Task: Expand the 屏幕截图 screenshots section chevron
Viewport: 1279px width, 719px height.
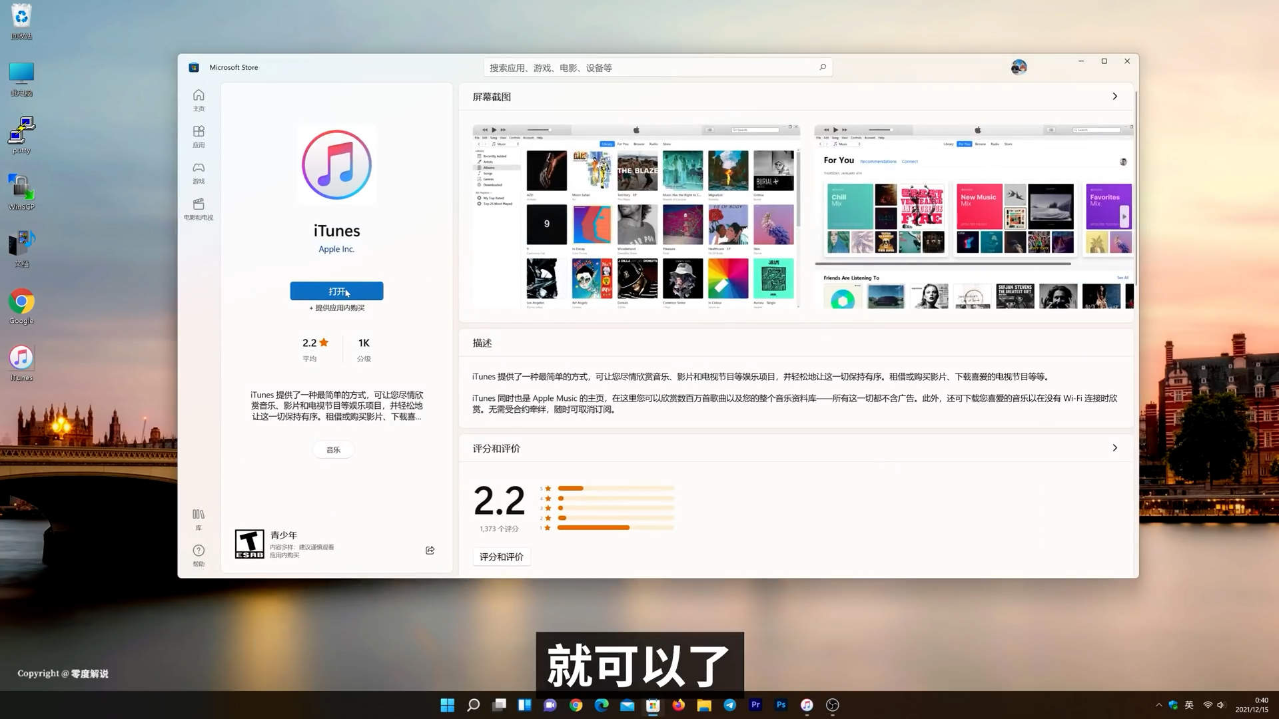Action: point(1115,96)
